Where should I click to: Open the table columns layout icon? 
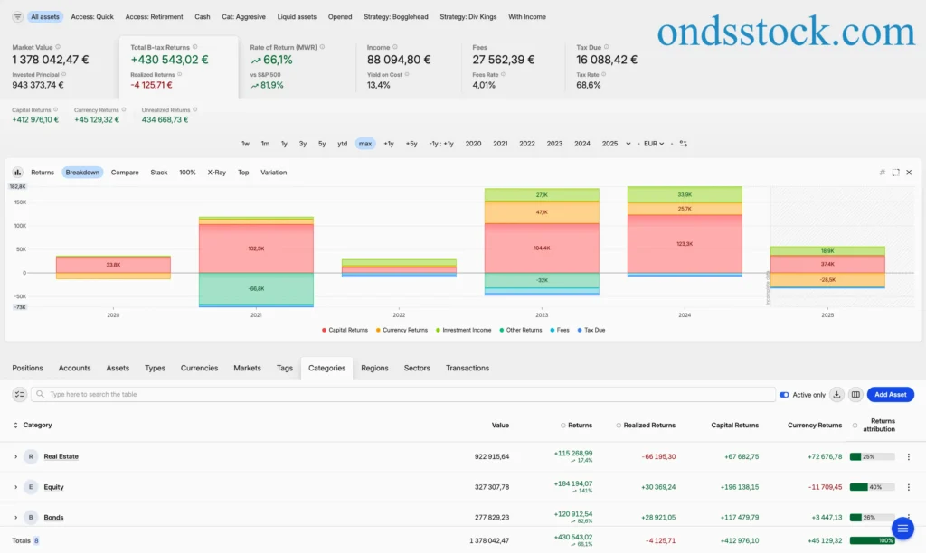[x=855, y=394]
